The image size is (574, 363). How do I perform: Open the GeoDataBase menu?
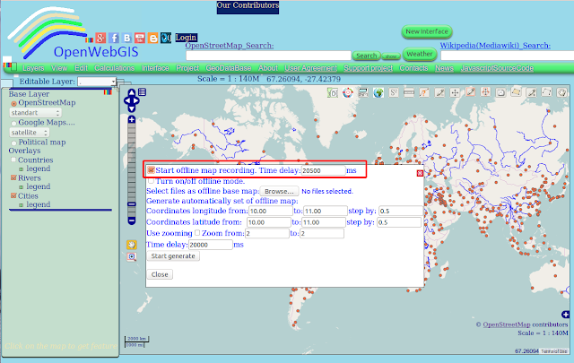pyautogui.click(x=229, y=68)
